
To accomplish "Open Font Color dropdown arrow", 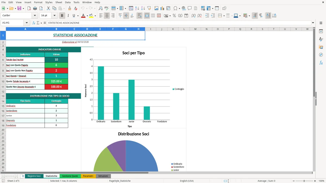I will 87,16.
